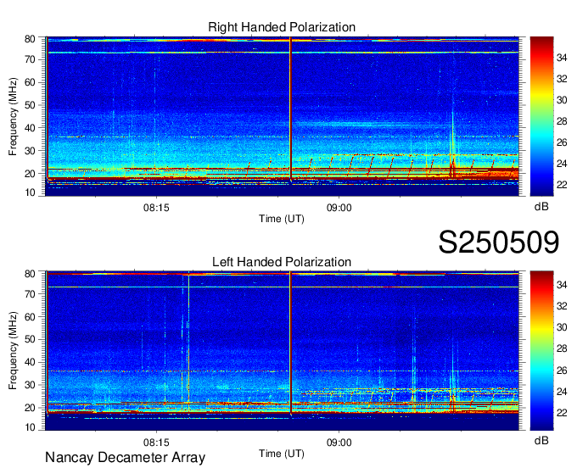Click the Nancay Decameter Array caption
Image resolution: width=577 pixels, height=468 pixels.
(x=125, y=458)
